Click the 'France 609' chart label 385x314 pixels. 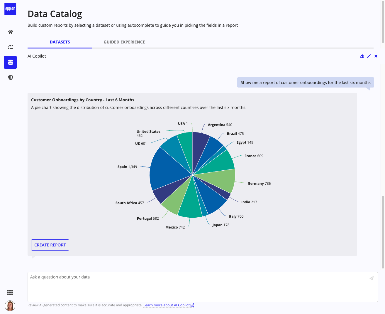click(x=254, y=156)
